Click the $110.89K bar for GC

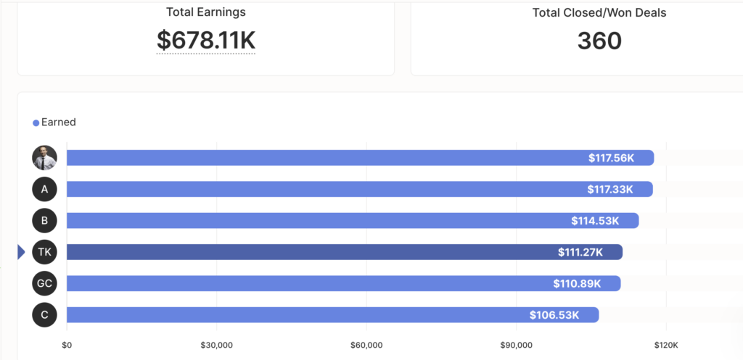343,283
